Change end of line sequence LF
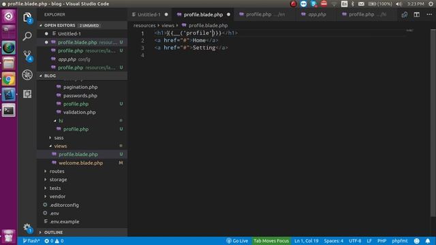This screenshot has width=436, height=245. tap(369, 241)
